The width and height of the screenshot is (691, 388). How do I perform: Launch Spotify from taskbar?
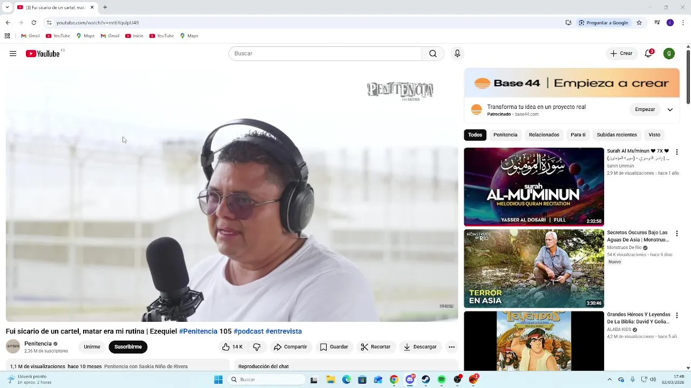pos(442,379)
